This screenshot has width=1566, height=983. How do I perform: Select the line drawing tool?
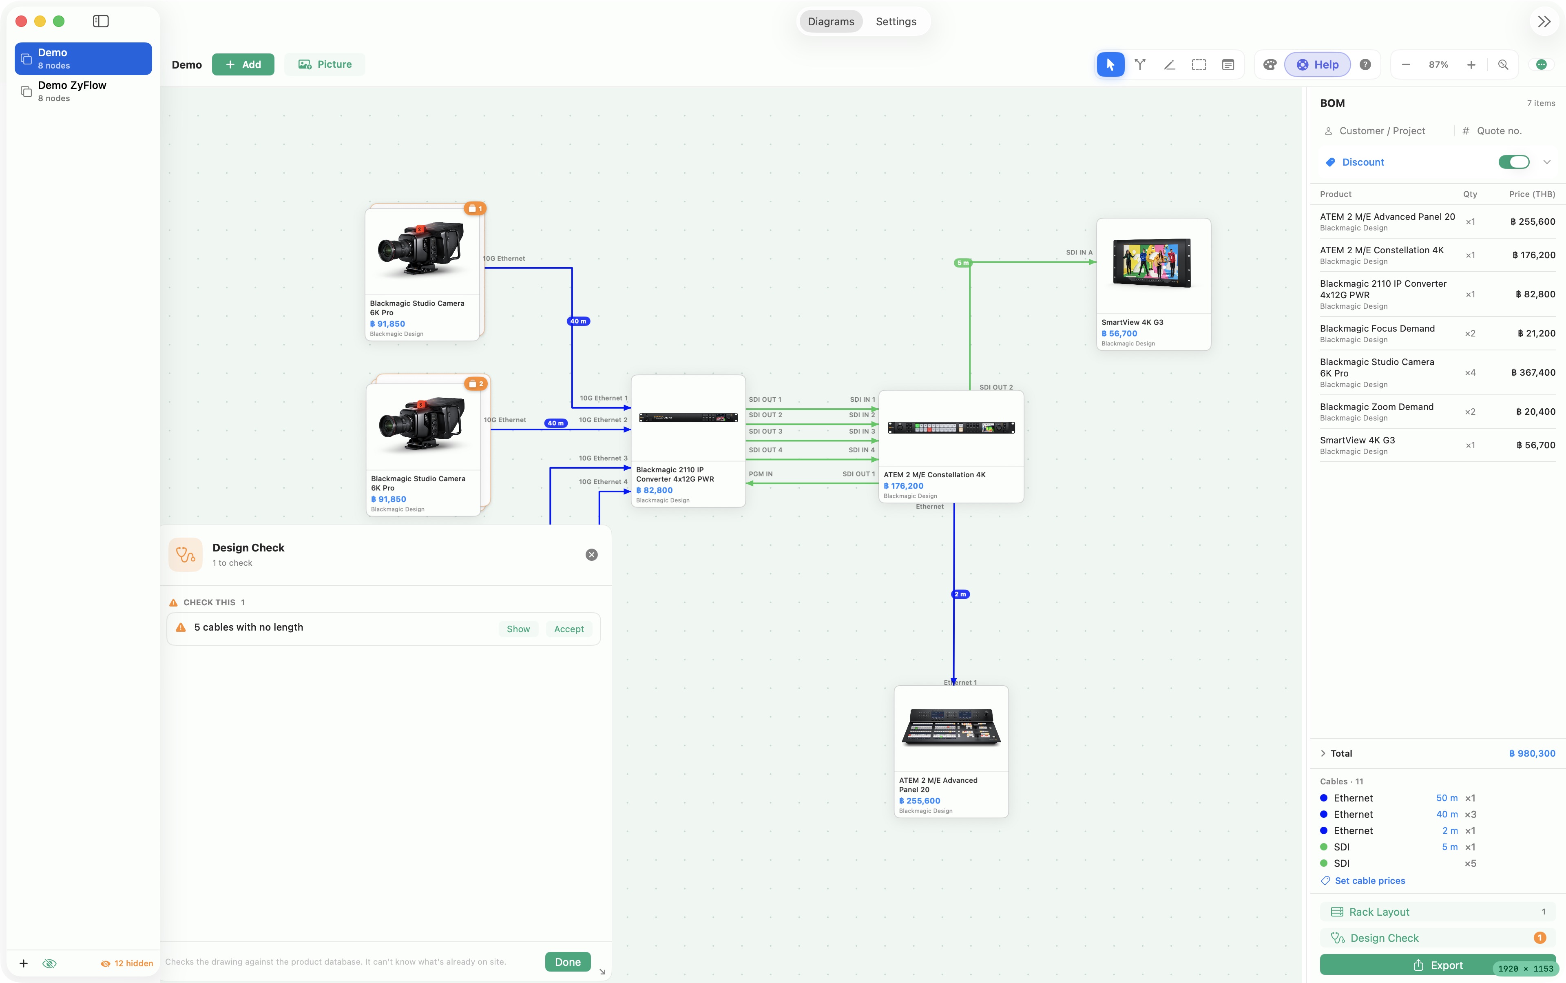1170,64
